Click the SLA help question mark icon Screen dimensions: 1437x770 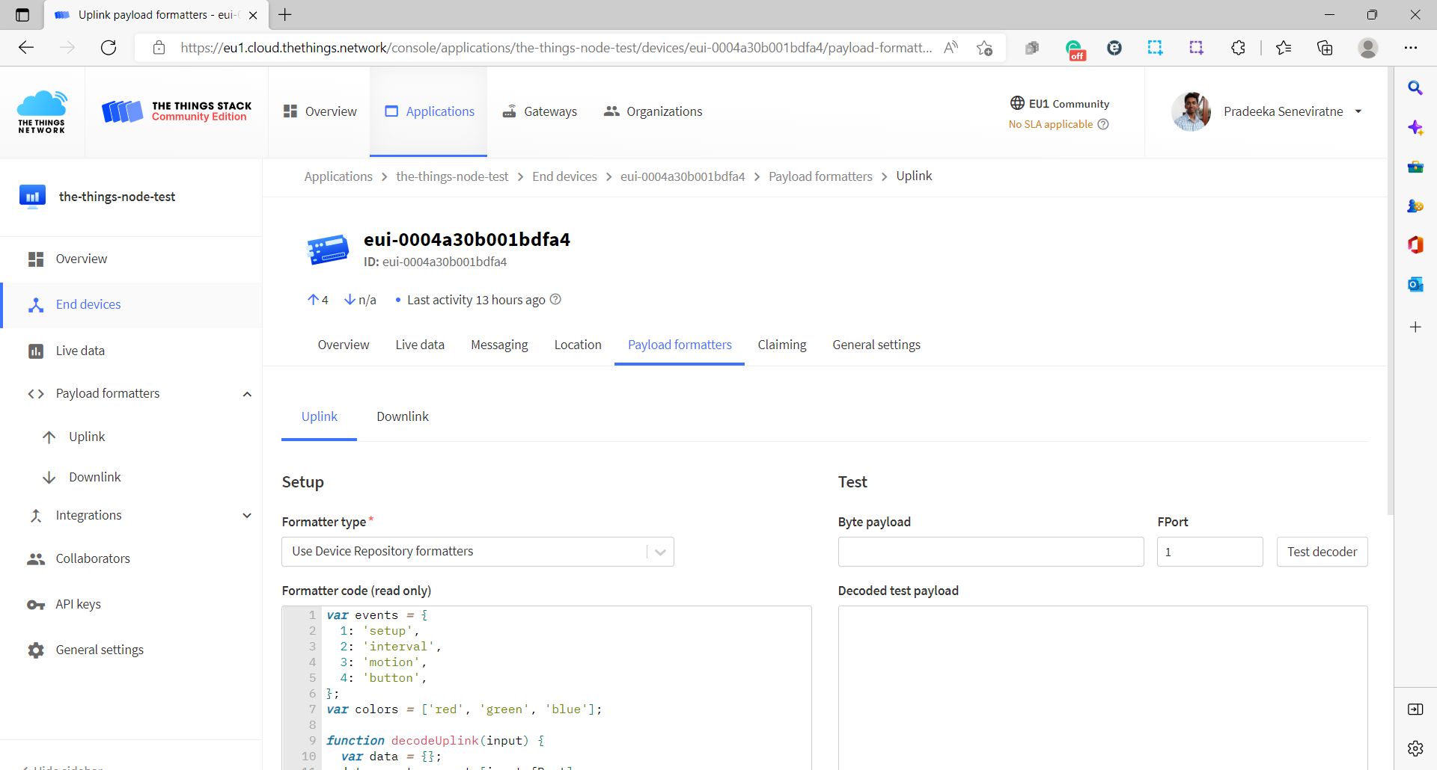pyautogui.click(x=1103, y=124)
